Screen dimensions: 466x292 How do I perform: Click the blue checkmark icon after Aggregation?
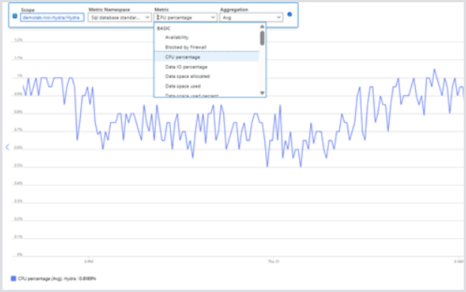pyautogui.click(x=290, y=14)
